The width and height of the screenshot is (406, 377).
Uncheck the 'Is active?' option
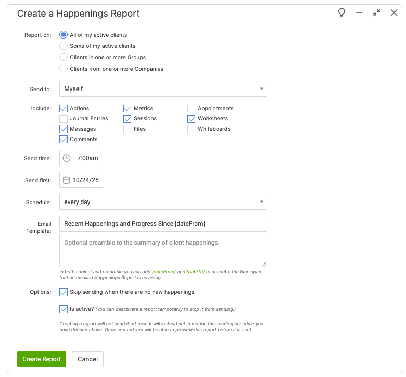(x=64, y=309)
